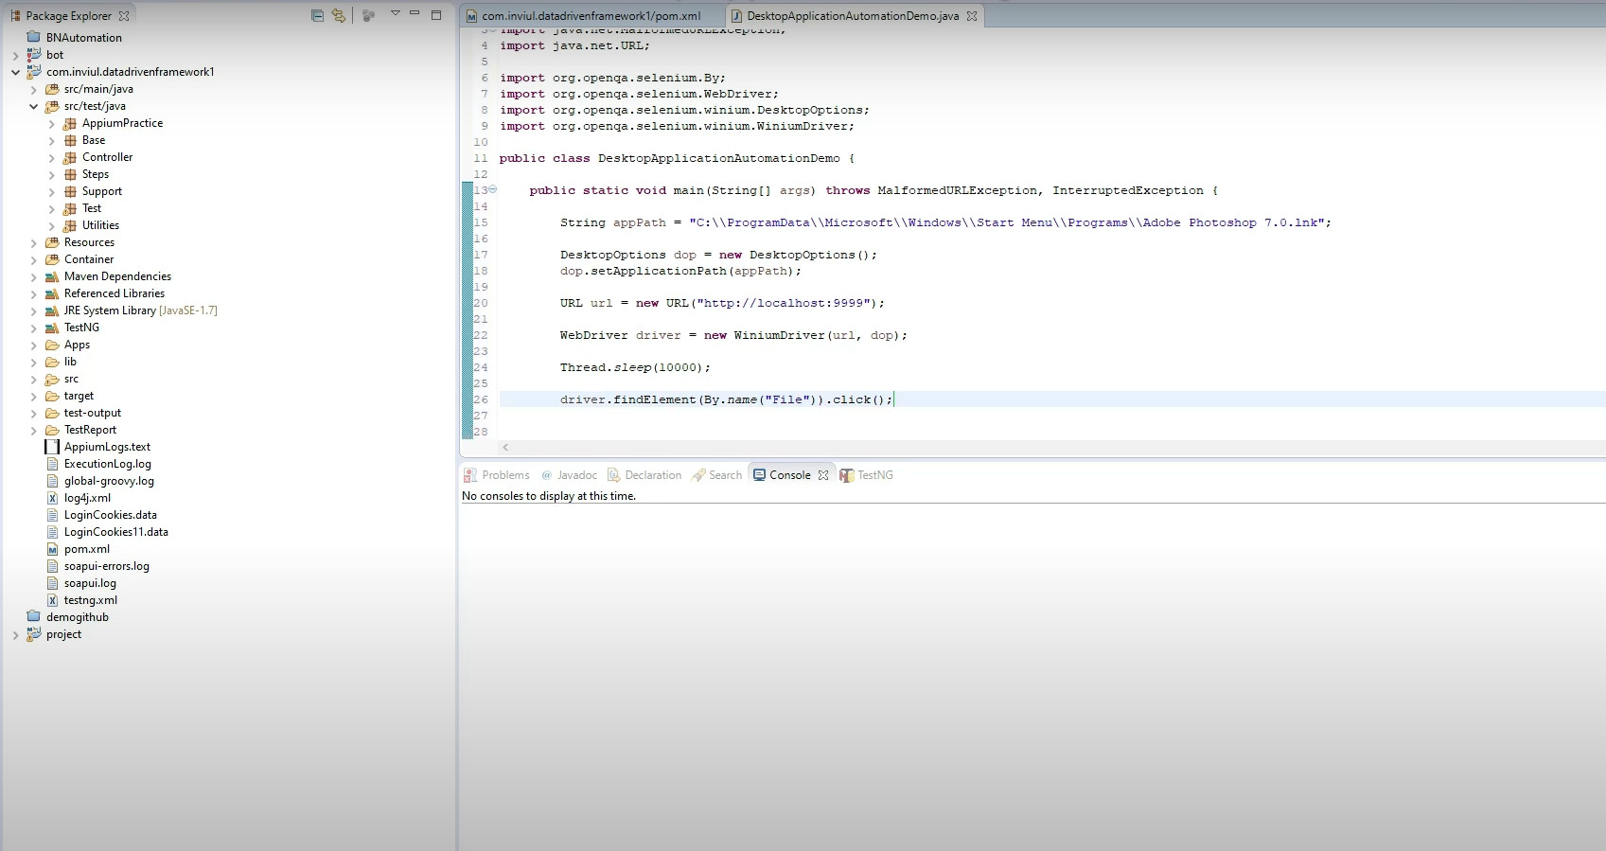Open the TestNG view tab
1606x851 pixels.
pyautogui.click(x=866, y=475)
